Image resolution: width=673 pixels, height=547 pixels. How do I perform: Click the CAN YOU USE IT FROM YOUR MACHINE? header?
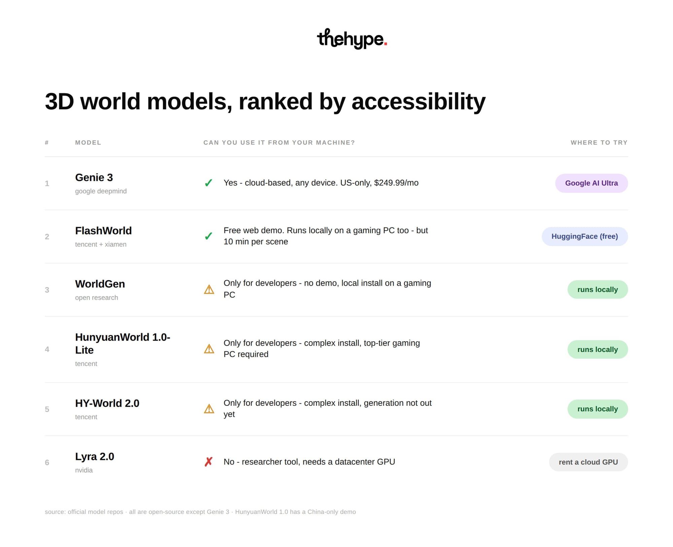point(279,143)
